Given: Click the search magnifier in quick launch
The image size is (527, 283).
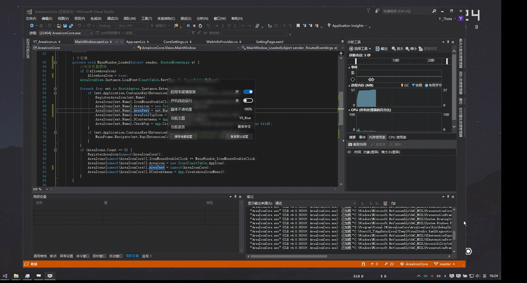Looking at the screenshot, I should (434, 11).
